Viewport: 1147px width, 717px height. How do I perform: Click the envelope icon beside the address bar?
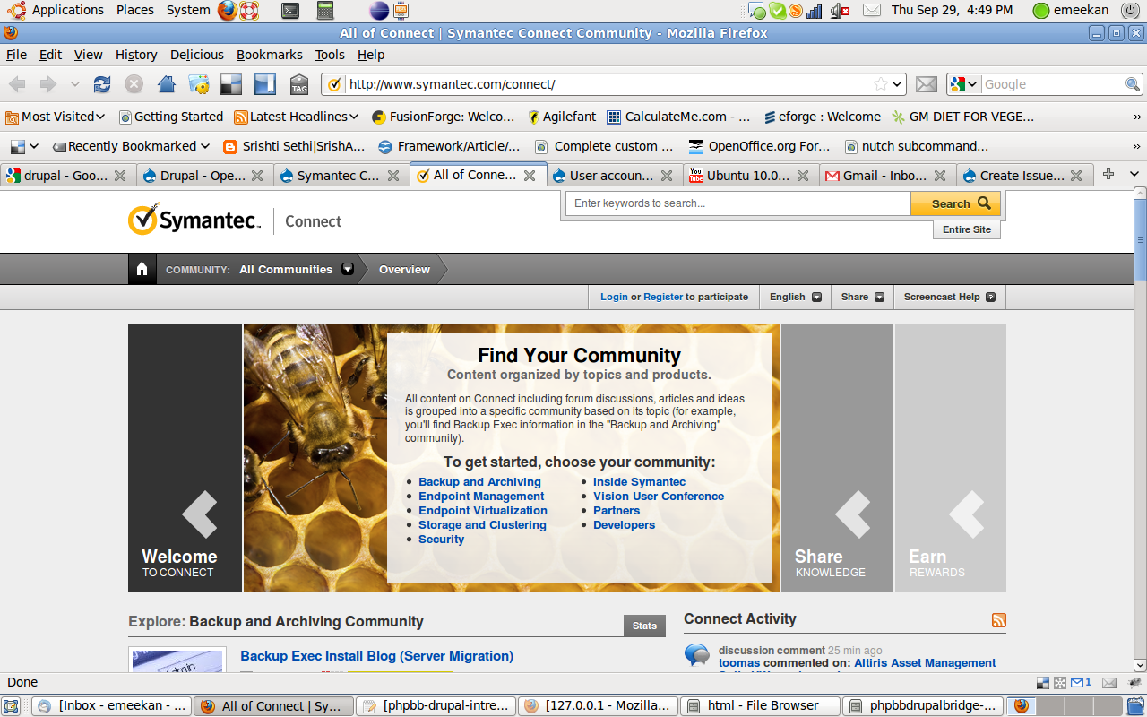click(927, 84)
